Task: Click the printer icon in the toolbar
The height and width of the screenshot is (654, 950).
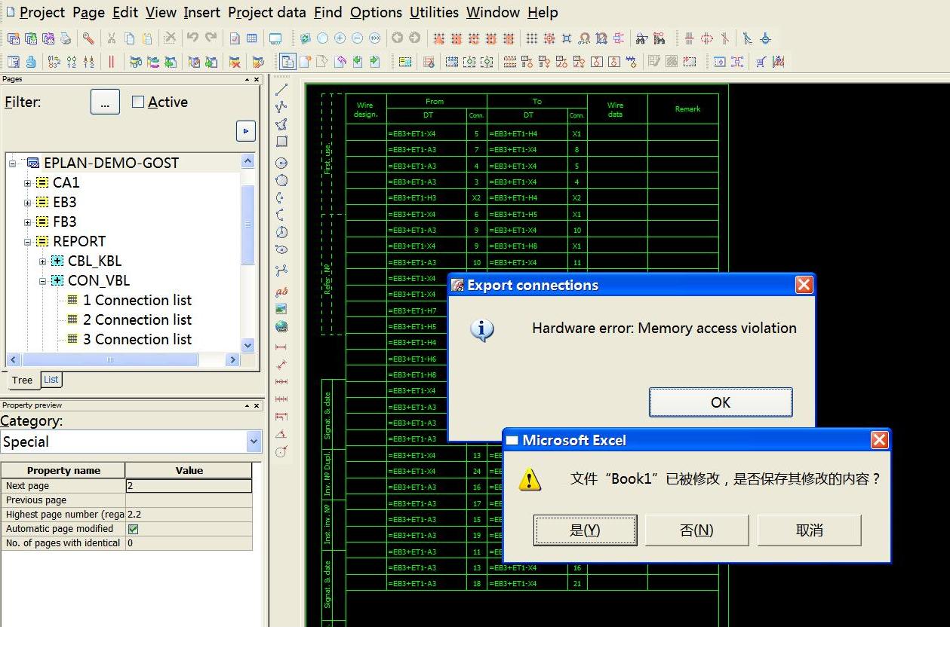Action: [x=66, y=38]
